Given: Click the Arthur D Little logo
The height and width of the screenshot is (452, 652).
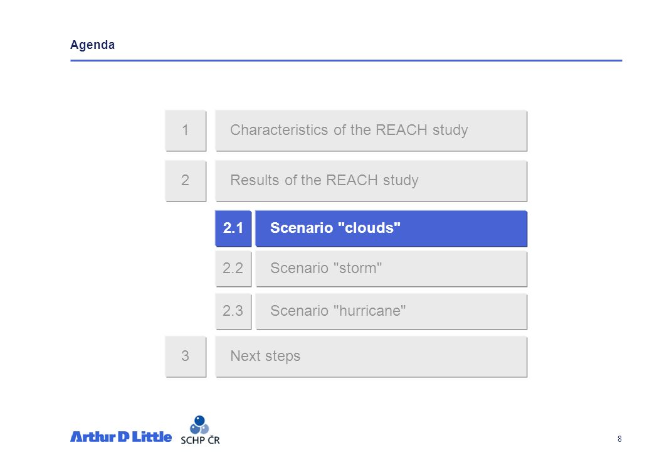Looking at the screenshot, I should click(120, 436).
